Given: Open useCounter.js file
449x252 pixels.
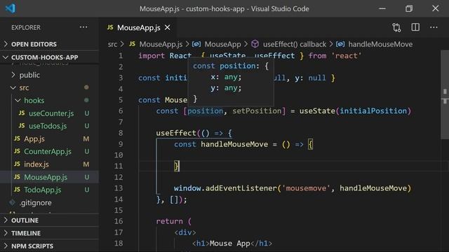Looking at the screenshot, I should [x=49, y=113].
